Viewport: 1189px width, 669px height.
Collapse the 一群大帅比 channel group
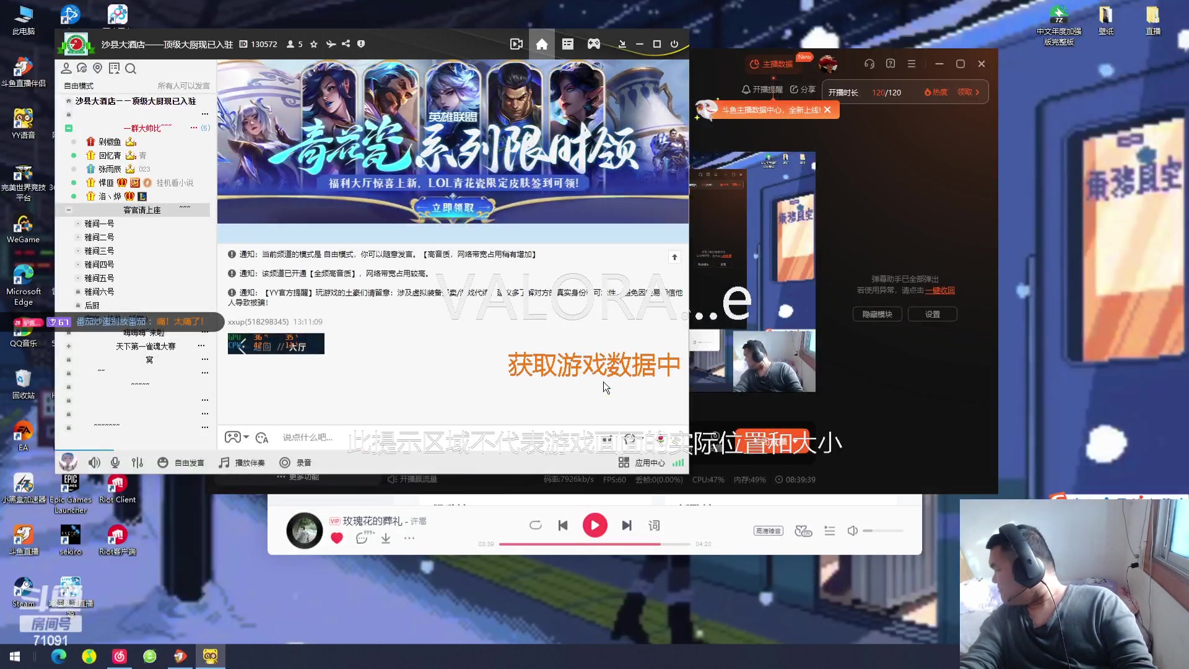[x=69, y=128]
